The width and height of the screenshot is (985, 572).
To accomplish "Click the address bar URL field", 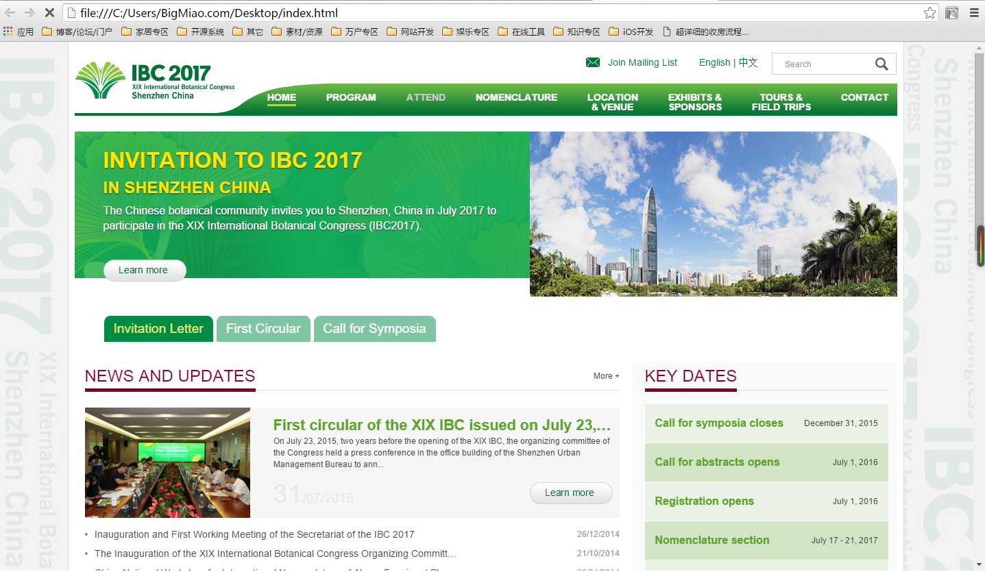I will 500,13.
